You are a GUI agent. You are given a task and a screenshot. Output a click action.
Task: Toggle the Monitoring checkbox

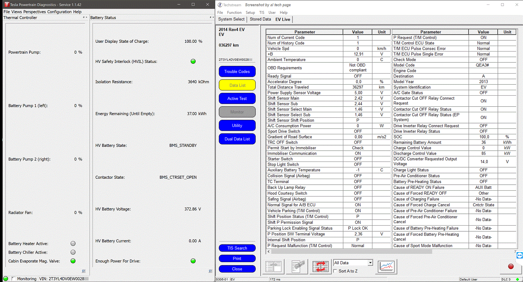[14, 278]
